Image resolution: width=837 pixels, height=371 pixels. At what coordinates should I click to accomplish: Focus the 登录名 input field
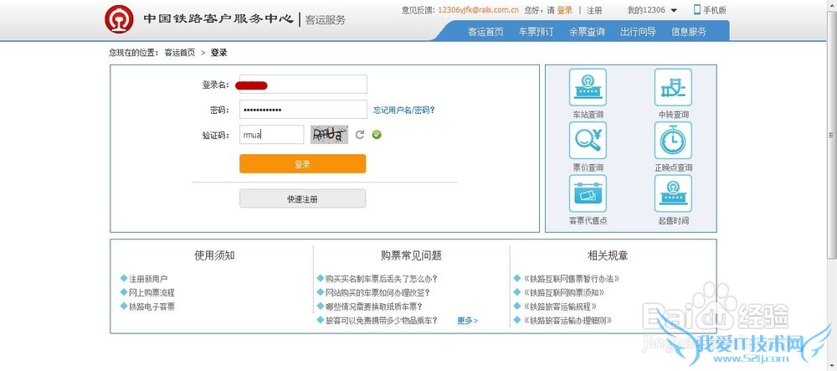coord(303,85)
